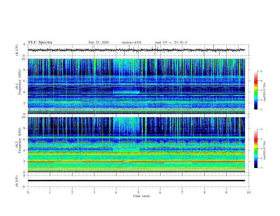The height and width of the screenshot is (216, 280).
Task: Click the Time (min) axis label
Action: pyautogui.click(x=141, y=196)
